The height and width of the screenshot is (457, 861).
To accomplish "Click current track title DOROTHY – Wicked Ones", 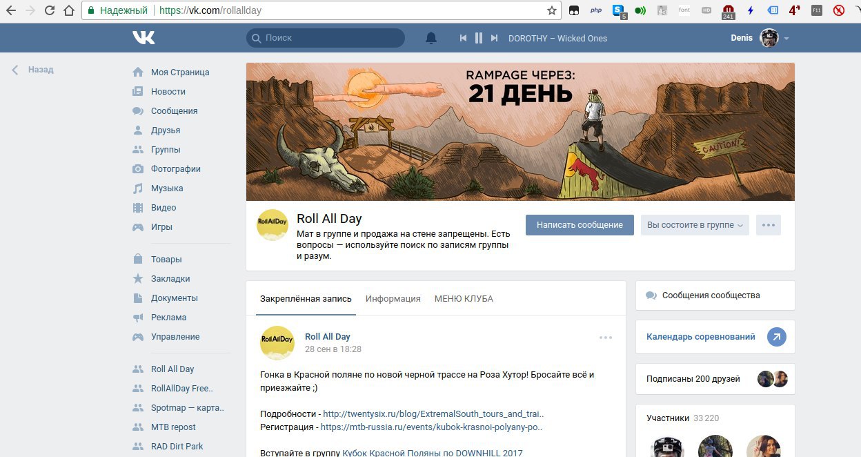I will (558, 39).
